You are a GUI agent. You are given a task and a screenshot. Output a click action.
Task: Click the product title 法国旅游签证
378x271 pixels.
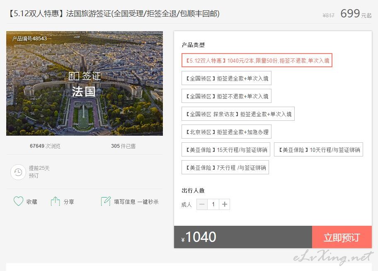pyautogui.click(x=114, y=14)
